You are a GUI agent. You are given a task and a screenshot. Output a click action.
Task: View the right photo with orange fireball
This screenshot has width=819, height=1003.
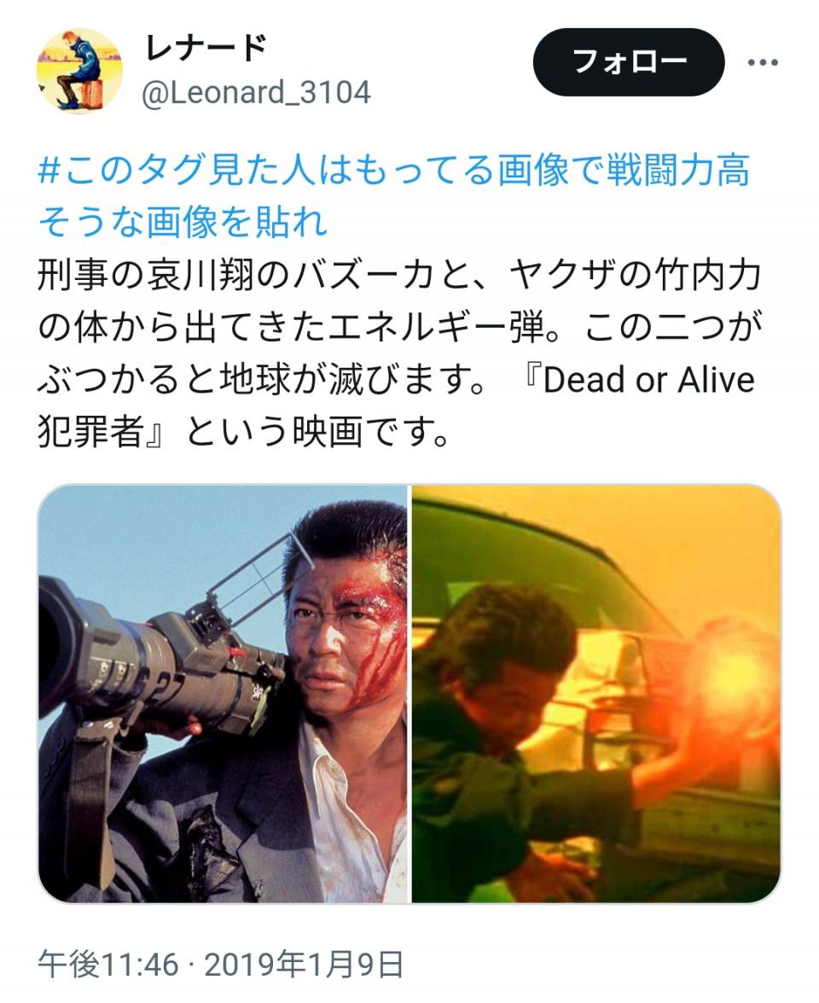[x=595, y=694]
